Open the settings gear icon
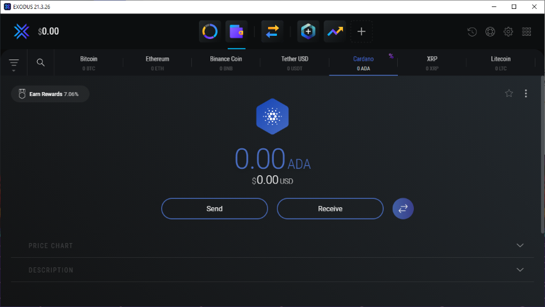545x307 pixels. 509,31
